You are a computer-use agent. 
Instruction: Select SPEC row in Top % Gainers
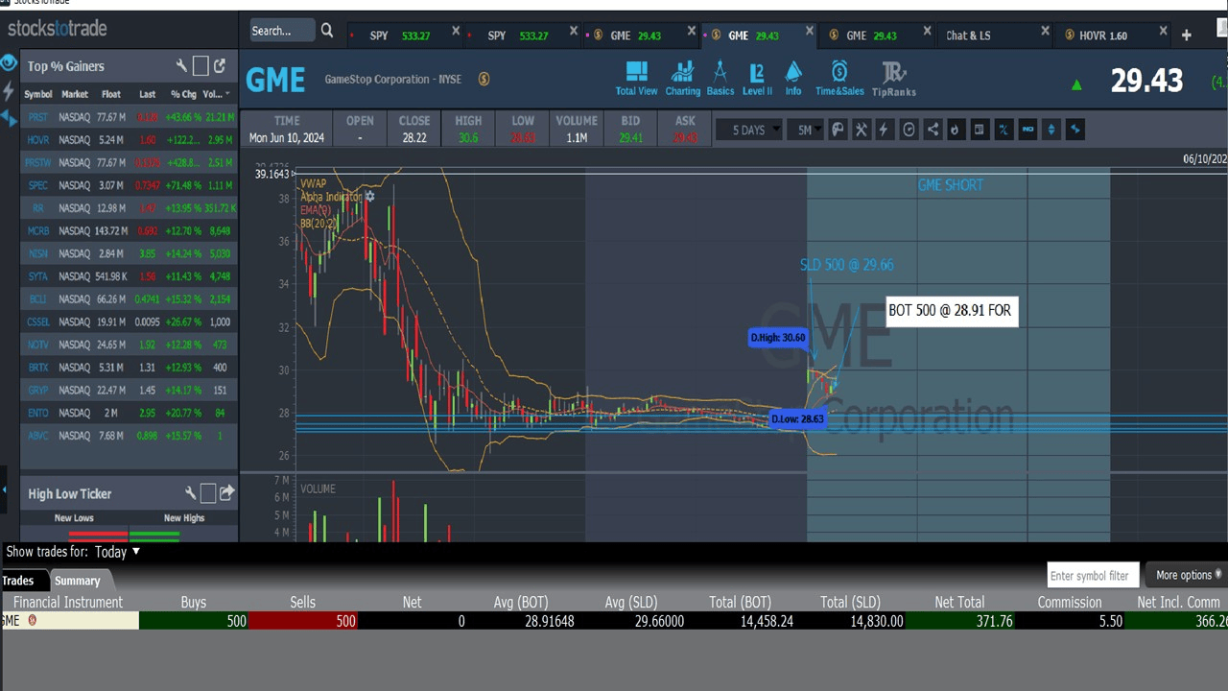(x=129, y=185)
